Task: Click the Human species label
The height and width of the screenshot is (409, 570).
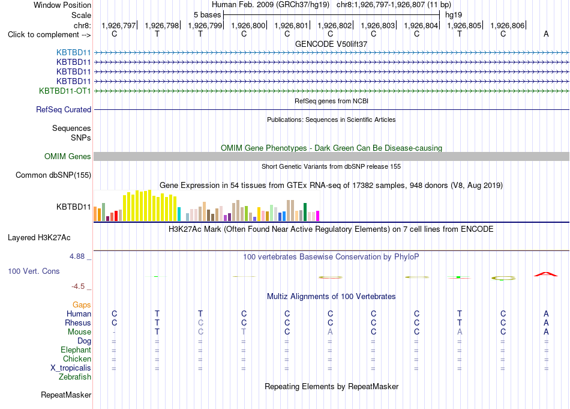Action: [x=79, y=314]
